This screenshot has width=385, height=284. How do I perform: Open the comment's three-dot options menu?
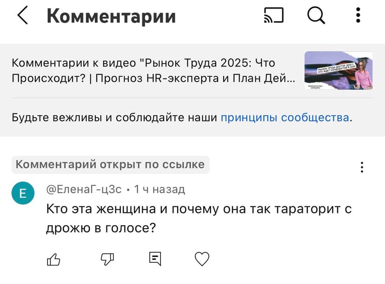(362, 167)
